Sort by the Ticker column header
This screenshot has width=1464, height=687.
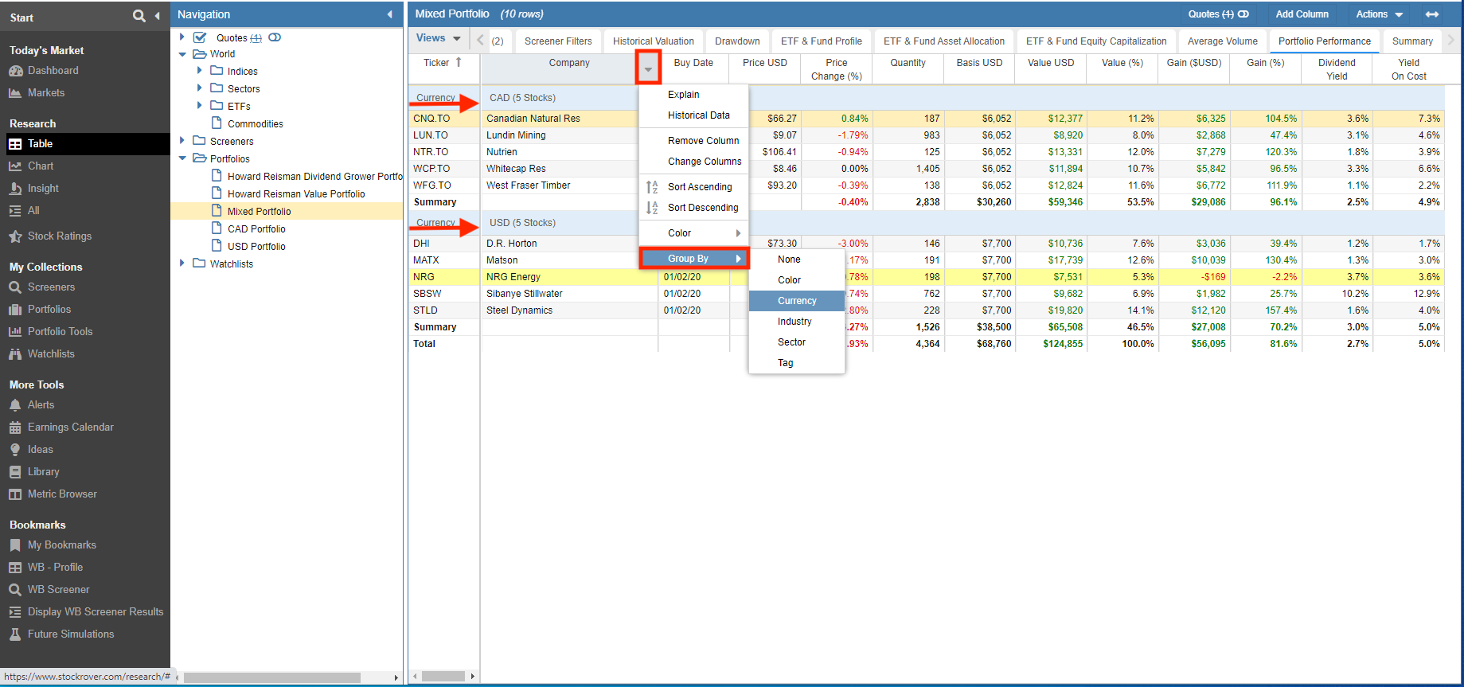tap(444, 68)
